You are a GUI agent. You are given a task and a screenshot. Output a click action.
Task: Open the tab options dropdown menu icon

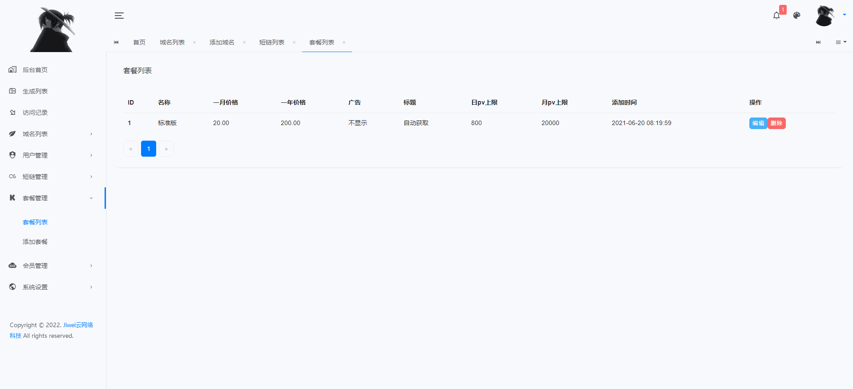[841, 42]
